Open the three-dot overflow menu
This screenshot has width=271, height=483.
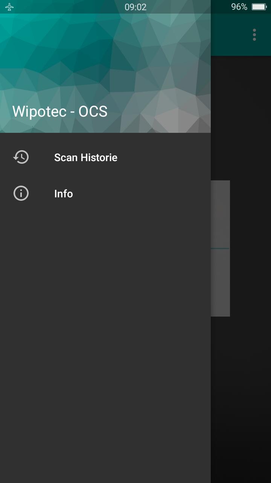pyautogui.click(x=254, y=35)
